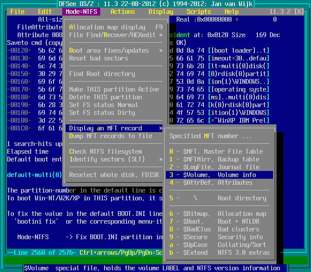The width and height of the screenshot is (311, 272).
Task: Close the window with the [X] button
Action: [x=298, y=12]
